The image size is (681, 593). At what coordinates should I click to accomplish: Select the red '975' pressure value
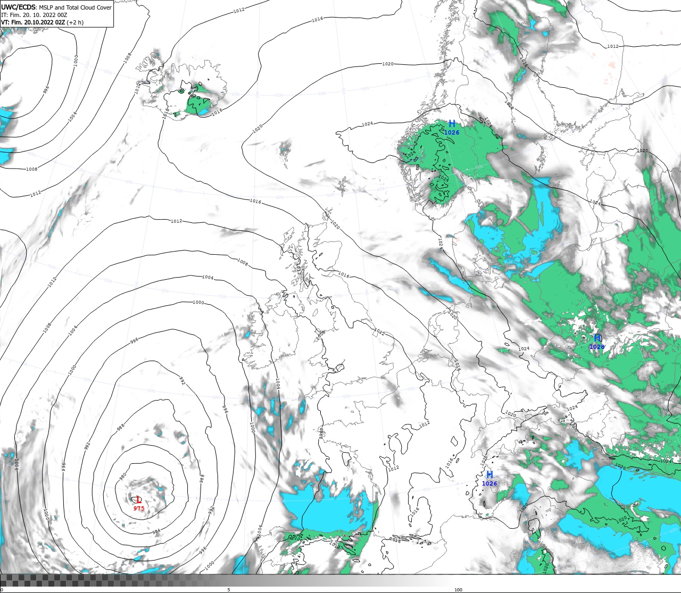click(x=139, y=508)
